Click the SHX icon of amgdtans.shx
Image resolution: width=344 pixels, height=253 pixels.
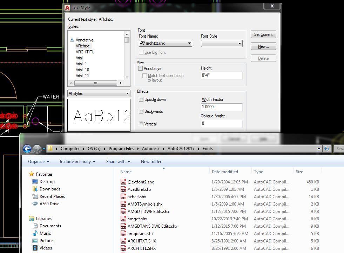coord(123,233)
